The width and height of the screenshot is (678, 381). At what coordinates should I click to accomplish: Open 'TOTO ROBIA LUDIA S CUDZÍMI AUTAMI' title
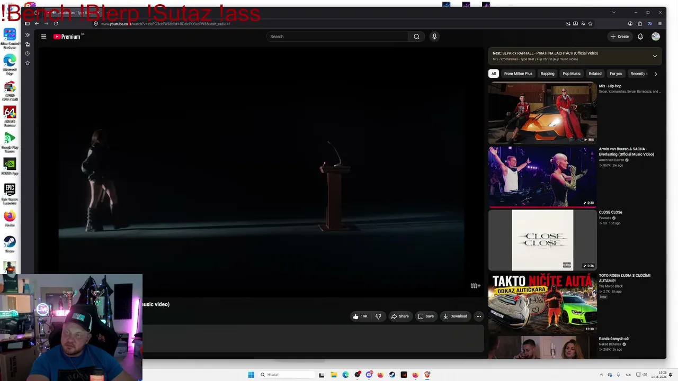point(625,278)
